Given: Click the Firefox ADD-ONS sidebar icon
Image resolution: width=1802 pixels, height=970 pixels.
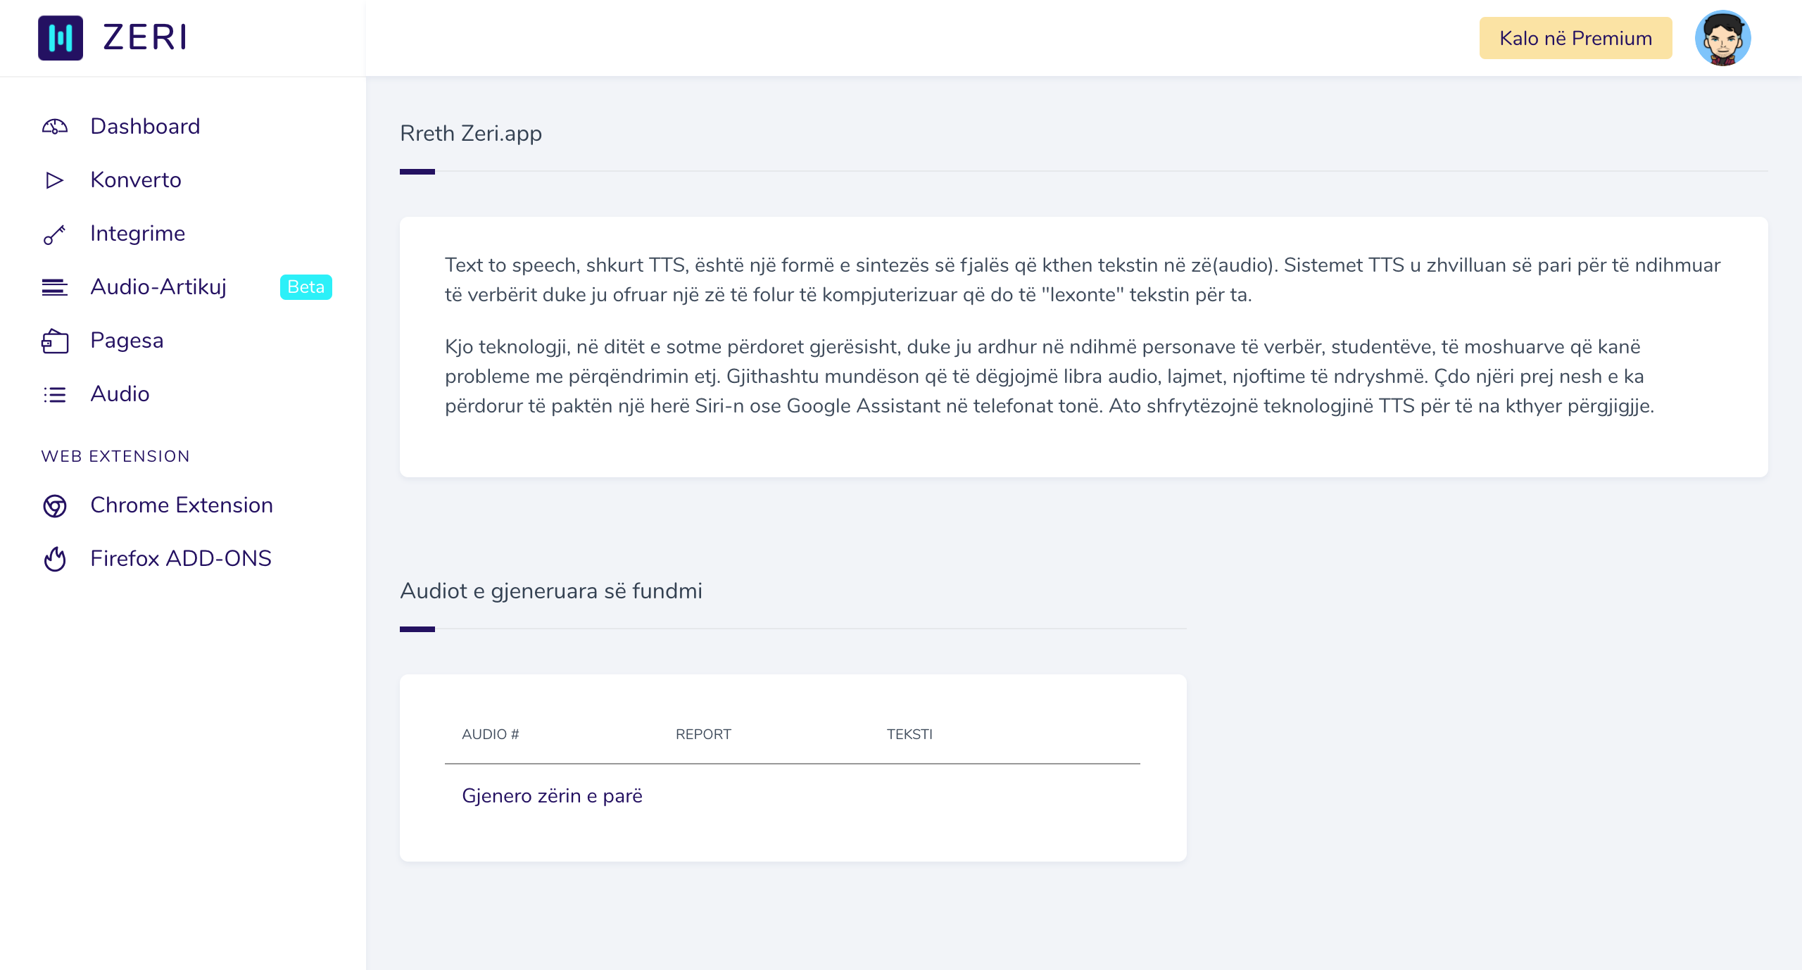Looking at the screenshot, I should (x=56, y=559).
